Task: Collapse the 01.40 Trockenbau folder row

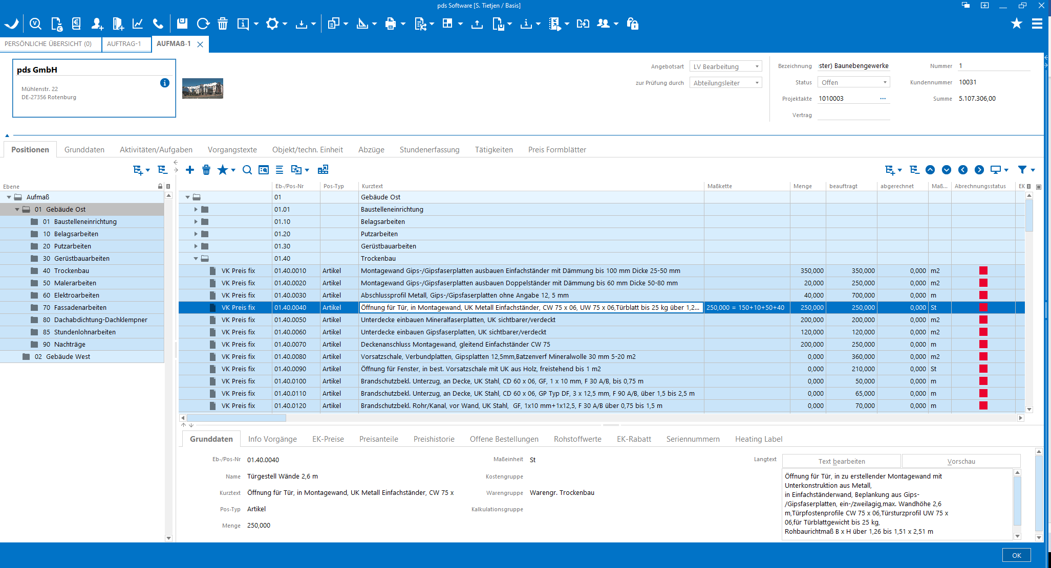Action: click(196, 259)
